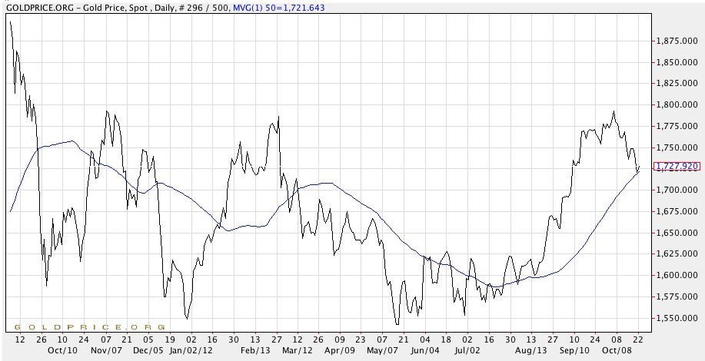Click the day tick label "08"
Screen dimensions: 705x361
point(617,340)
